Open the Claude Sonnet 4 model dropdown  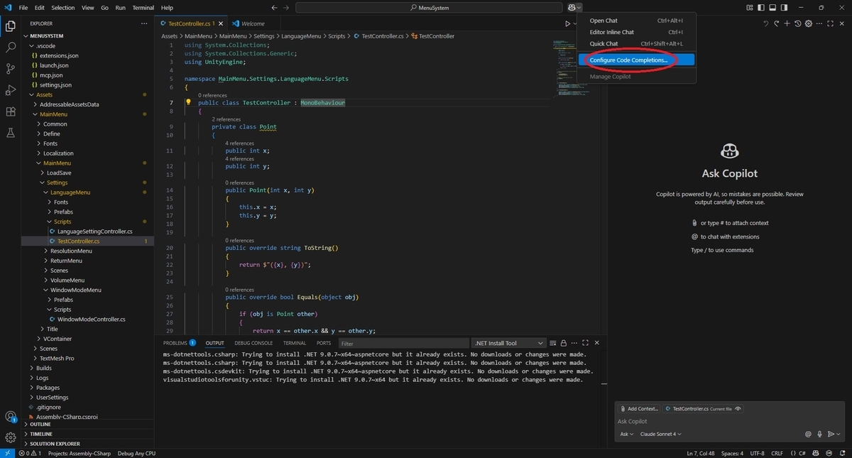660,434
